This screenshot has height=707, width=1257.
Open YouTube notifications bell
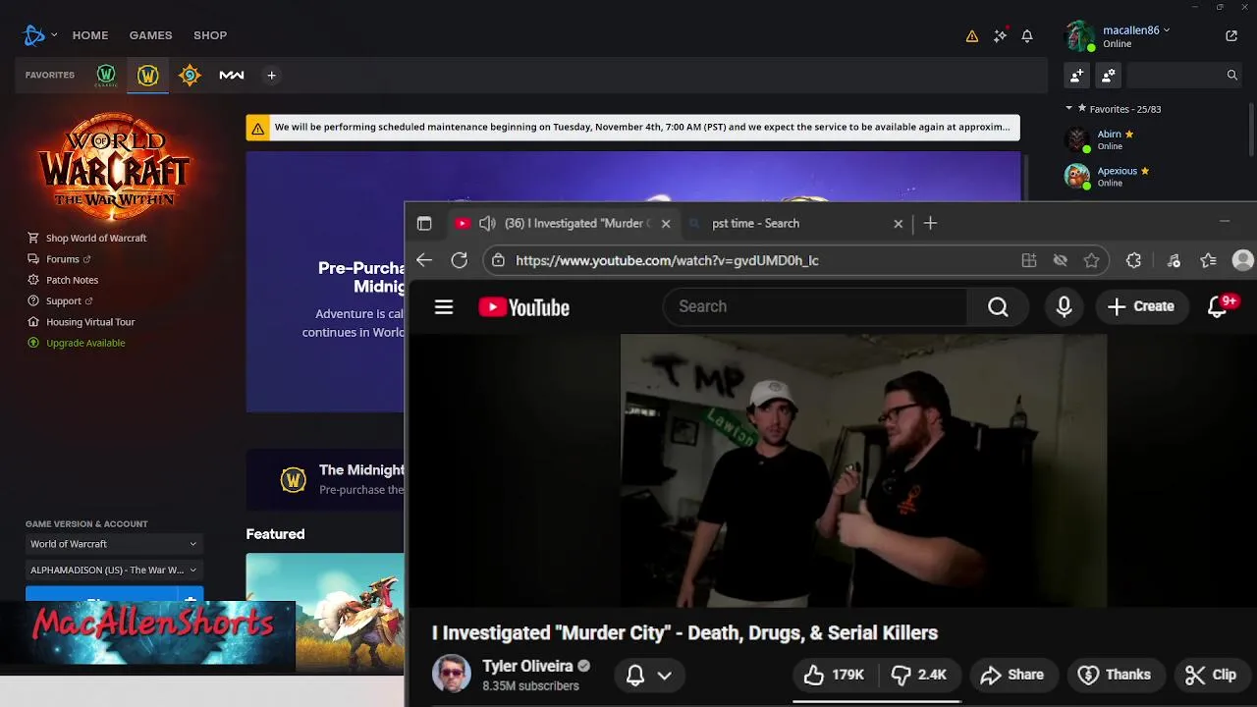coord(1218,307)
